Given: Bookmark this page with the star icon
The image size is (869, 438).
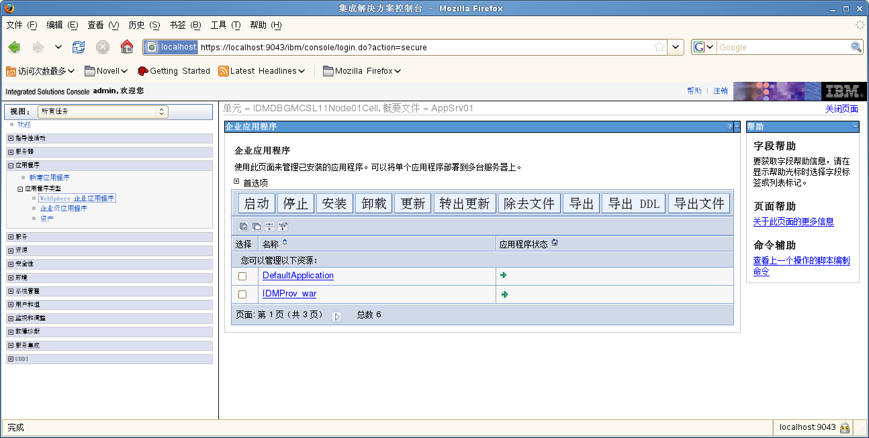Looking at the screenshot, I should coord(659,47).
